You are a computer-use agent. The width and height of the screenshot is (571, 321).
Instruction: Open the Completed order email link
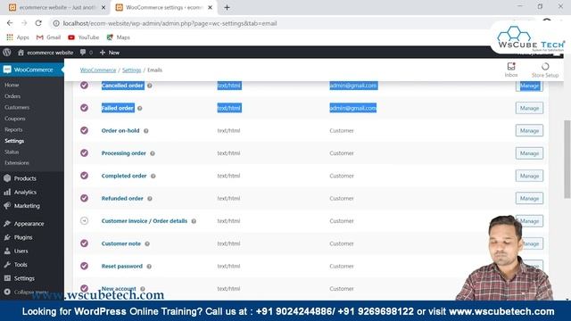tap(124, 176)
